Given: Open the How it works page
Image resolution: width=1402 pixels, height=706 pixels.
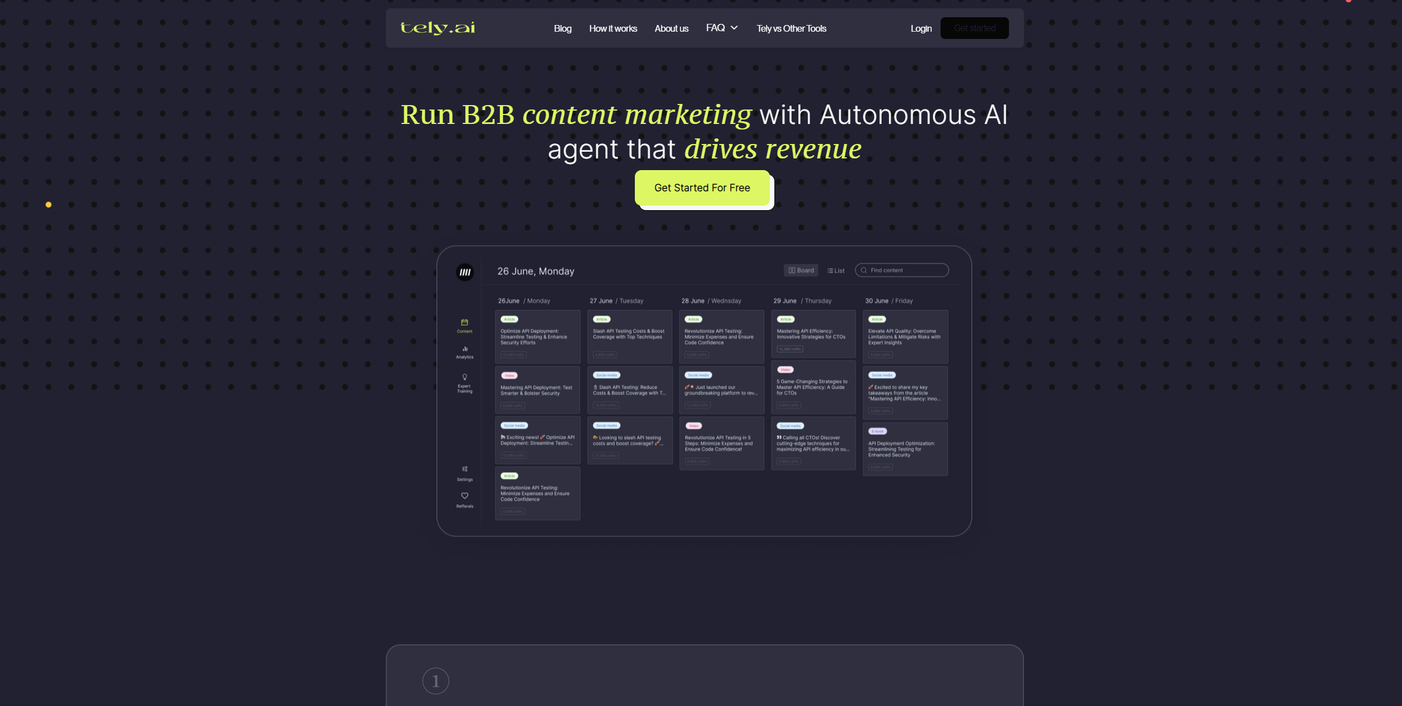Looking at the screenshot, I should tap(613, 28).
